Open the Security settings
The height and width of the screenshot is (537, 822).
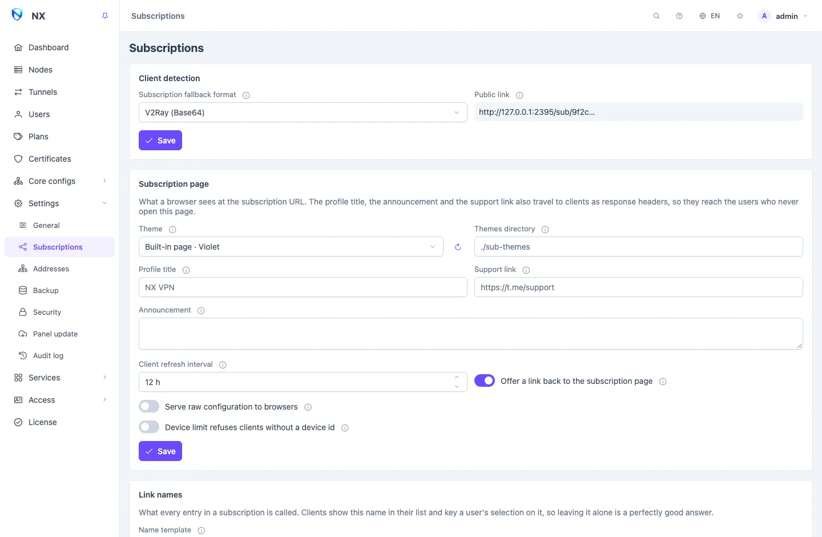point(59,312)
